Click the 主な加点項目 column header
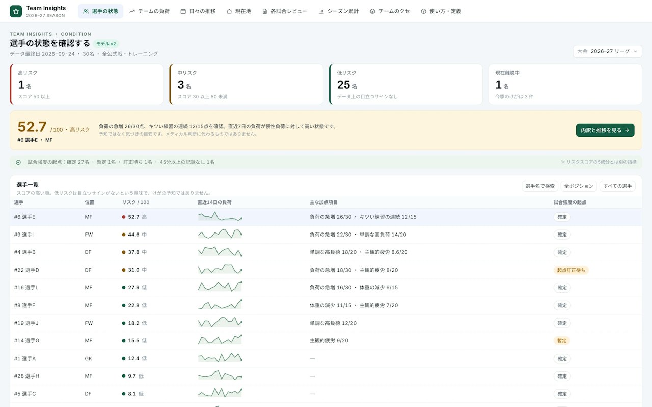 tap(323, 202)
